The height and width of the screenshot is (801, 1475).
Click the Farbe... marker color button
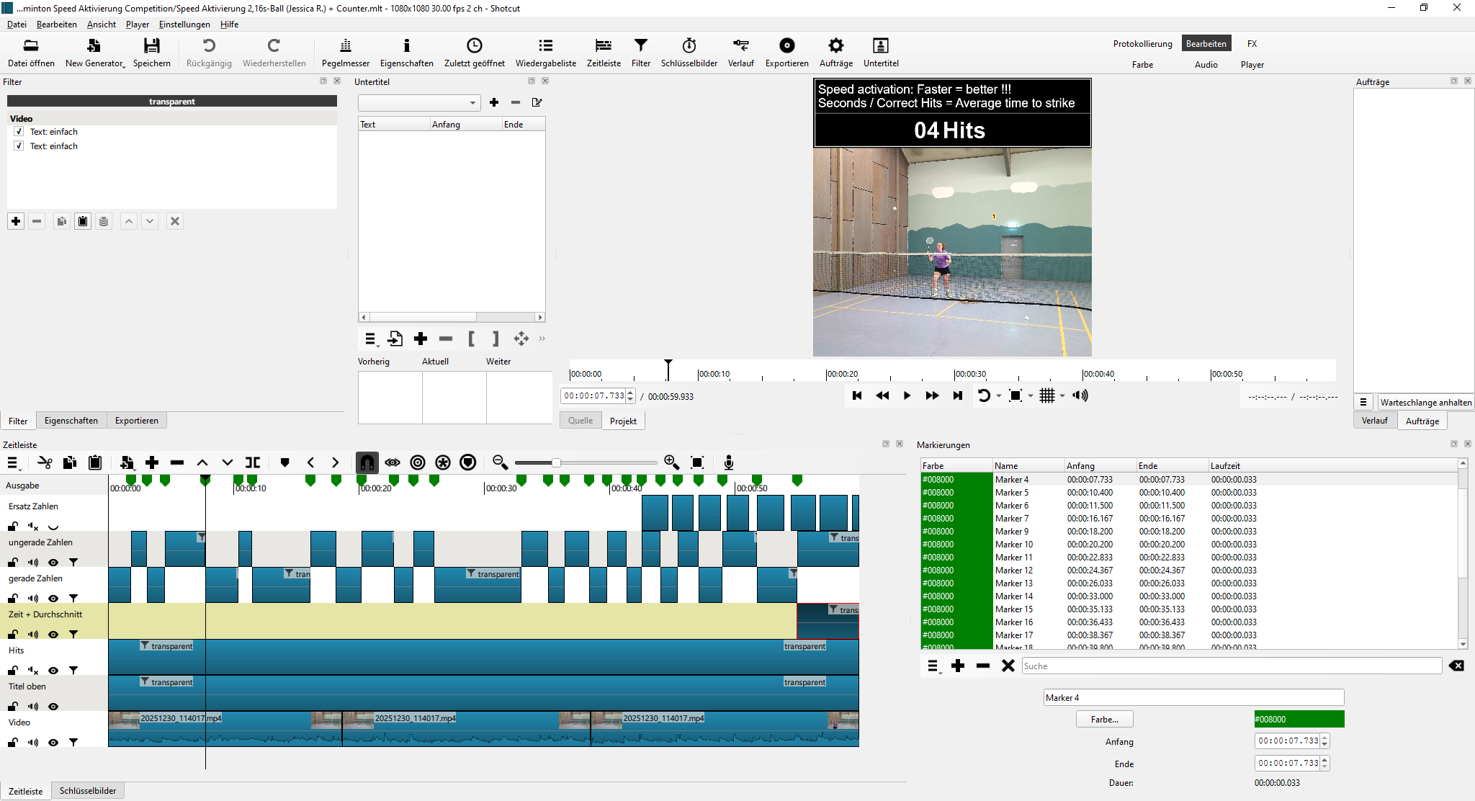point(1104,719)
